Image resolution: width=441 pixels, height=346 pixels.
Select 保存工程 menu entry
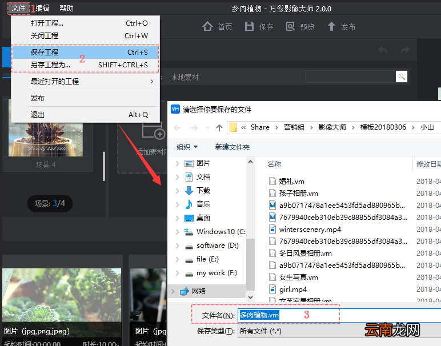click(86, 53)
